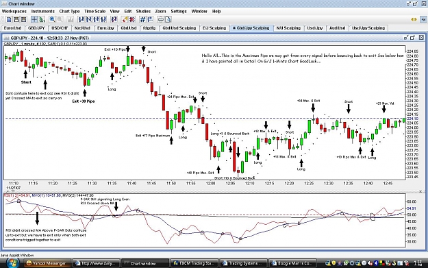Click the fourth blue price-bar icon in the toolbar
Image resolution: width=428 pixels, height=268 pixels.
[103, 19]
